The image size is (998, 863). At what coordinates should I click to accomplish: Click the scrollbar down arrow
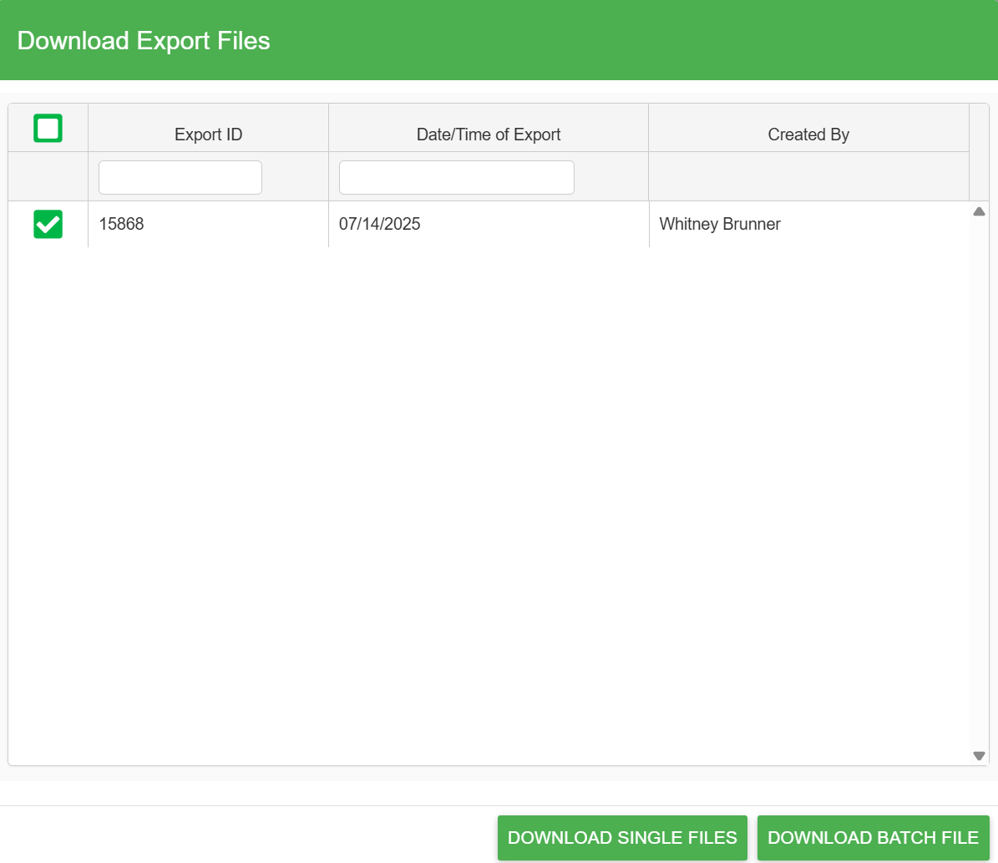pos(979,756)
